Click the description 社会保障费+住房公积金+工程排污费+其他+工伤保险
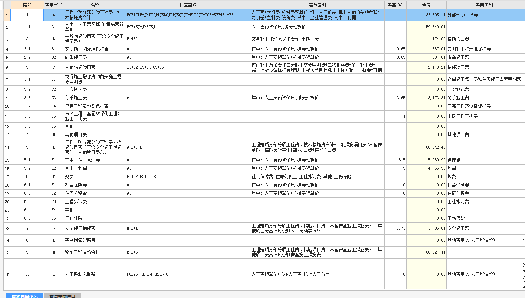 318,177
